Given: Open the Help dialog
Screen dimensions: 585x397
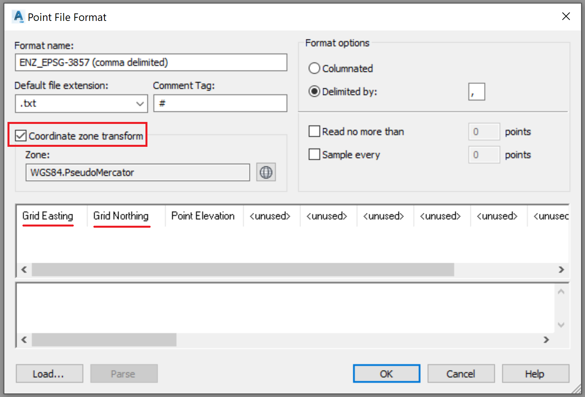Looking at the screenshot, I should (535, 373).
